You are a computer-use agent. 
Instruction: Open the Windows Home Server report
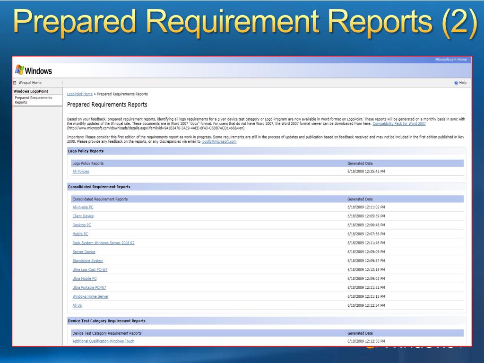point(90,297)
